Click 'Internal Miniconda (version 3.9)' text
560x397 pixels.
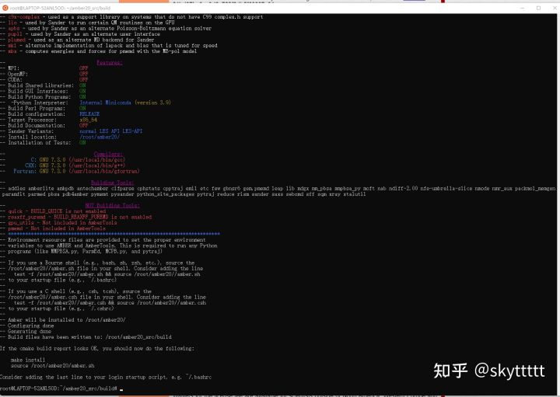pos(125,103)
